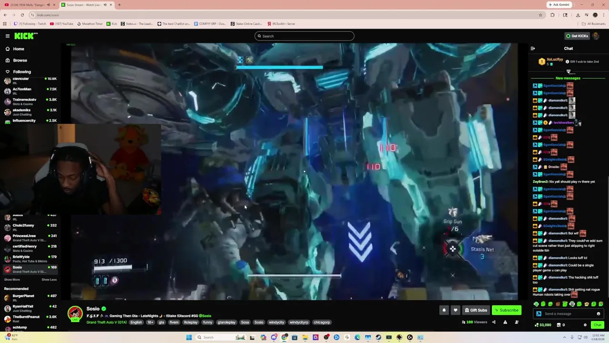Viewport: 609px width, 343px height.
Task: Click the New messages chat banner
Action: [x=568, y=78]
